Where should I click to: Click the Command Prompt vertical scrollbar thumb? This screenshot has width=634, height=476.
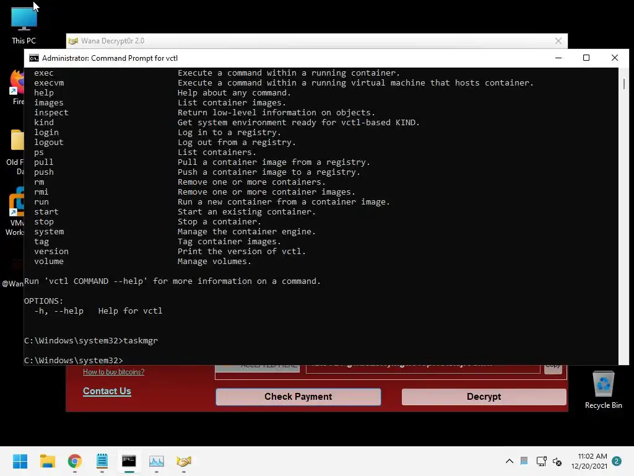coord(624,84)
